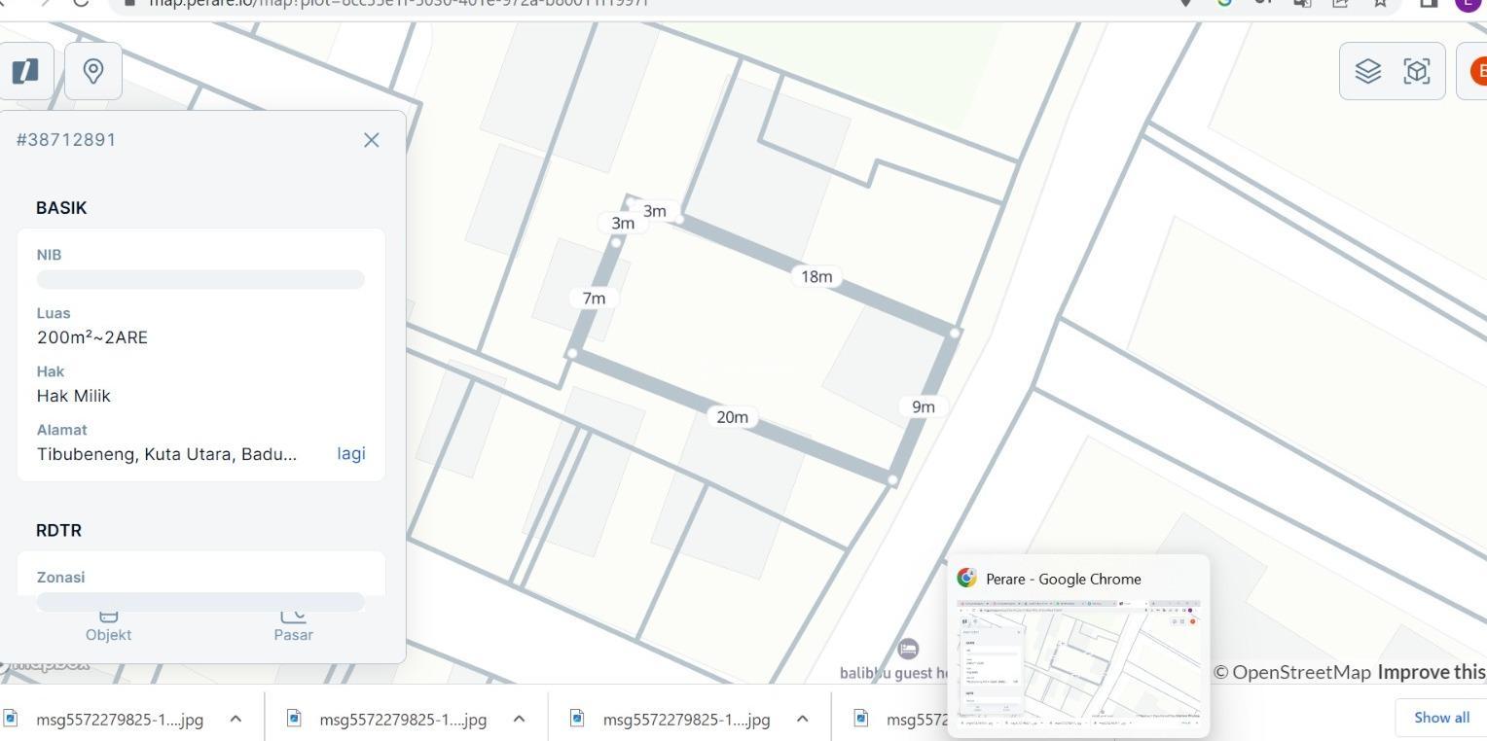Switch to the Objekt tab
1487x741 pixels.
tap(108, 625)
